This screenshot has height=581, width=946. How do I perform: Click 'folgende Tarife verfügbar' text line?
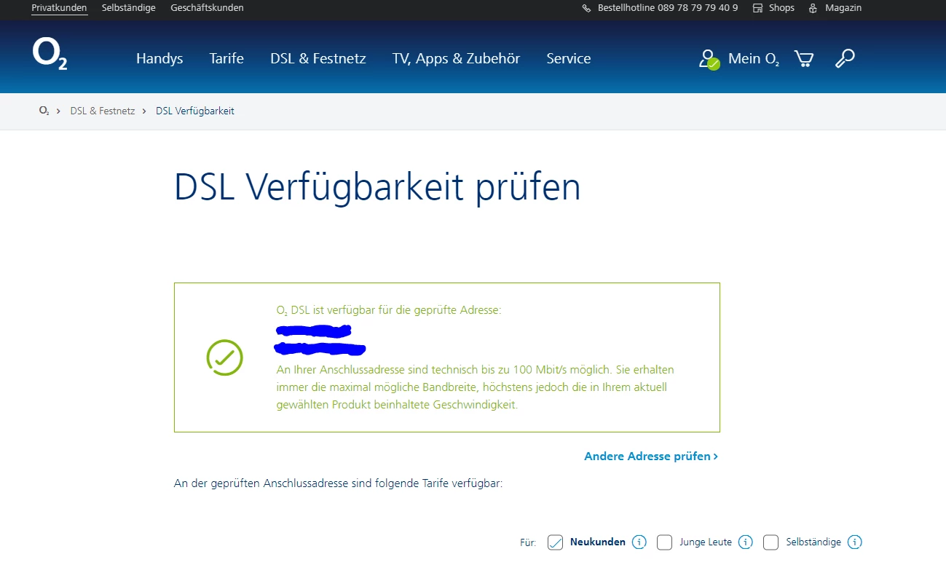338,483
